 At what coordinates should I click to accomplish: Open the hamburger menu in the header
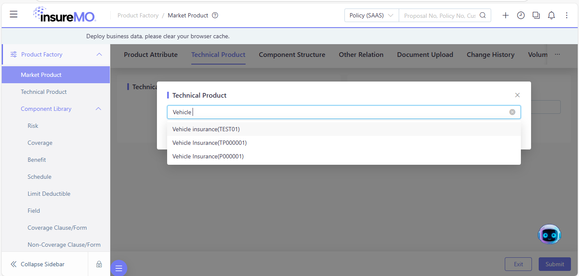tap(14, 14)
